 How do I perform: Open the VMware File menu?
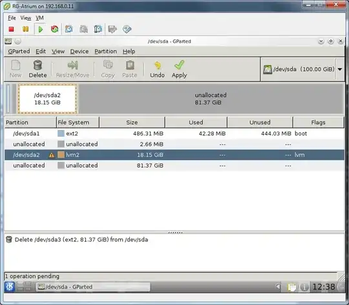(12, 18)
